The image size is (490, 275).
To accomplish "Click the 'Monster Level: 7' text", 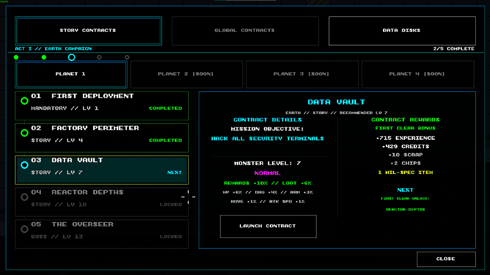I will 267,163.
